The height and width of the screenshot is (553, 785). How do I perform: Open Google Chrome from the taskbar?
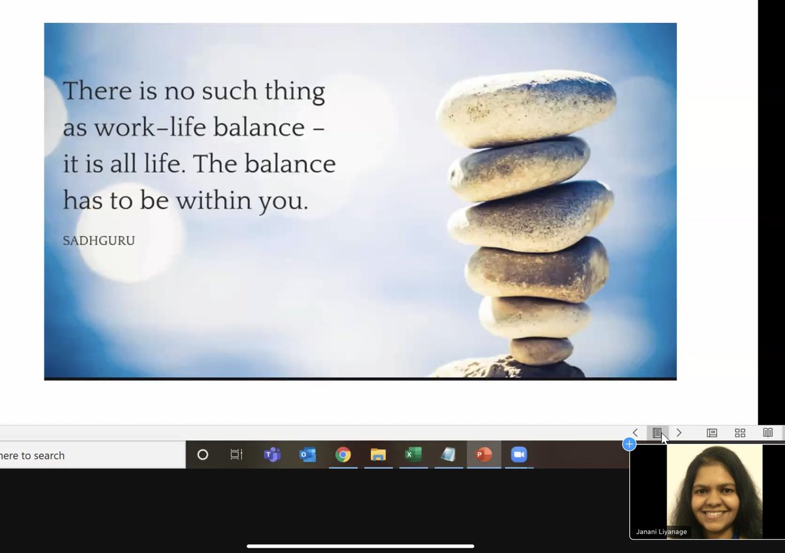coord(343,455)
